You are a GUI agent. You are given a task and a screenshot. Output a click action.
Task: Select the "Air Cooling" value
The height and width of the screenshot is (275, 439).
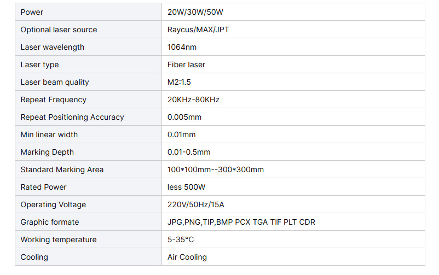click(x=187, y=257)
